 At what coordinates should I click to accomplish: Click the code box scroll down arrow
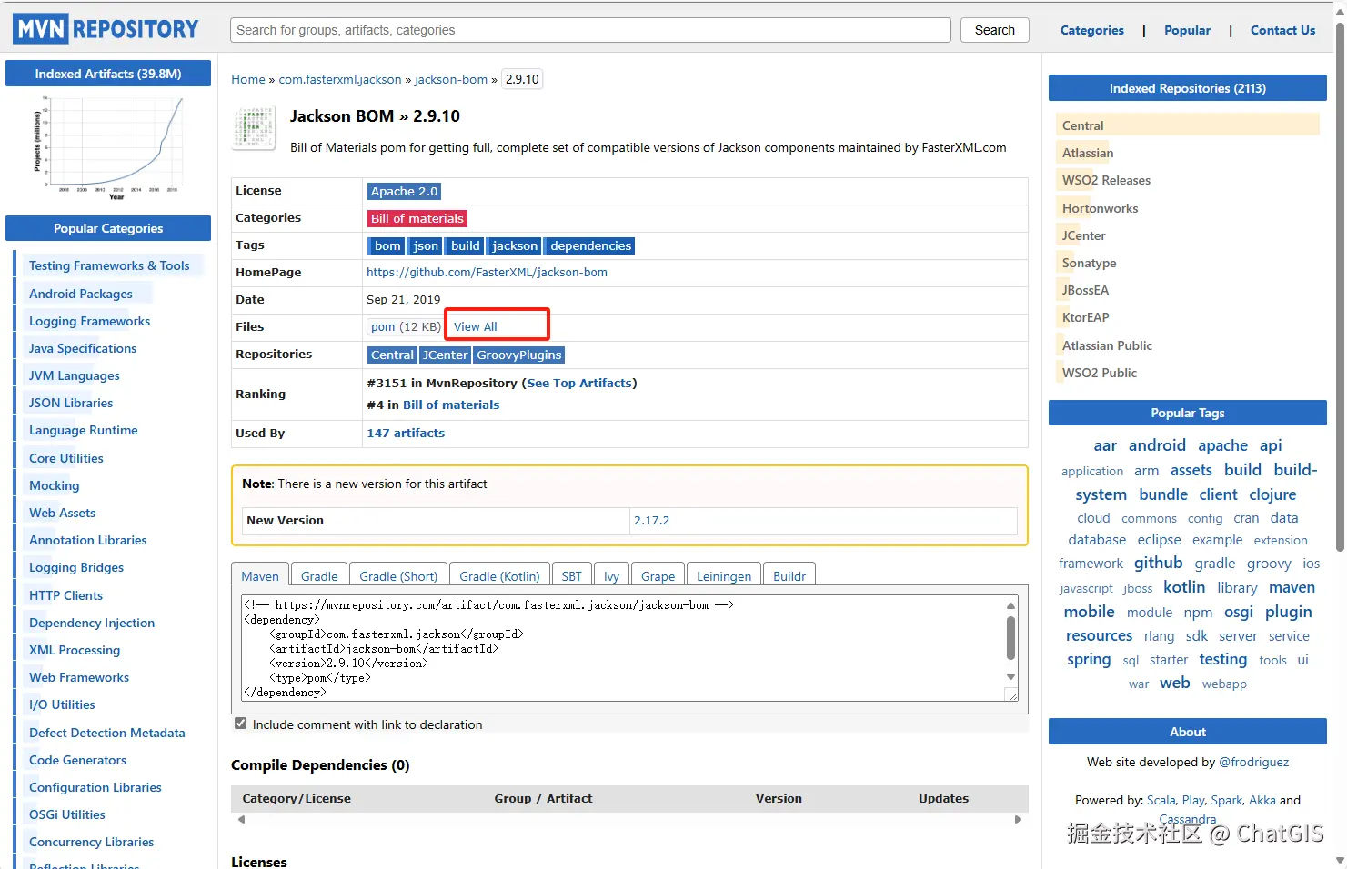1010,676
